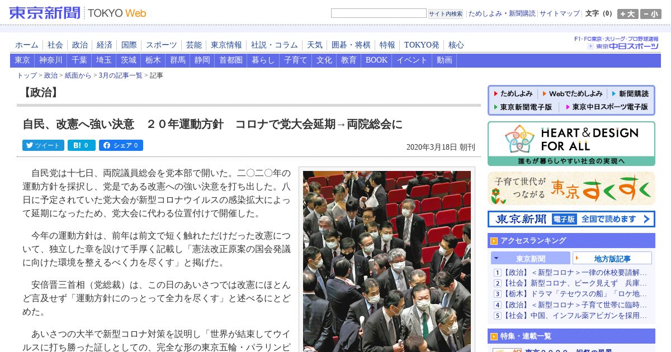This screenshot has width=671, height=352.
Task: Select the 千葉 regional tab
Action: tap(79, 60)
